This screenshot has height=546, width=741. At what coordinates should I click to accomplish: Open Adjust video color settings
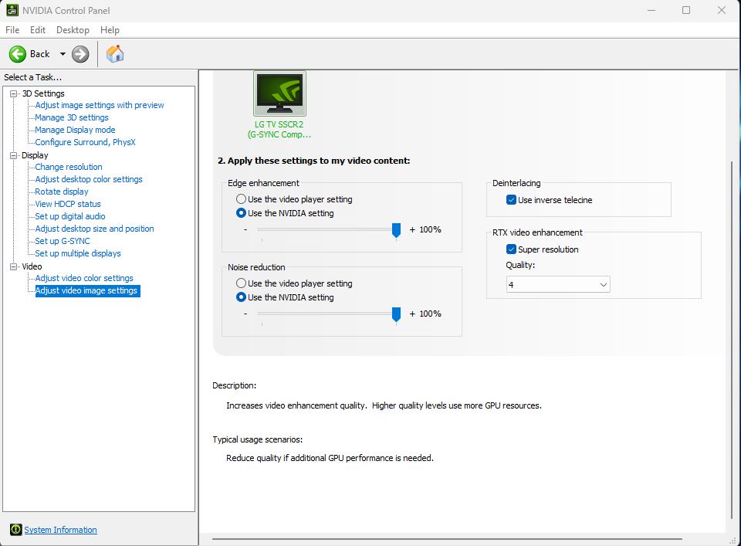[84, 278]
